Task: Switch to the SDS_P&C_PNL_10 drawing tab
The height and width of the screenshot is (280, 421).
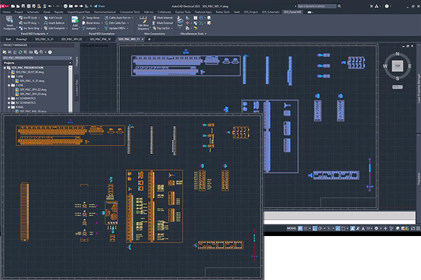Action: point(102,39)
